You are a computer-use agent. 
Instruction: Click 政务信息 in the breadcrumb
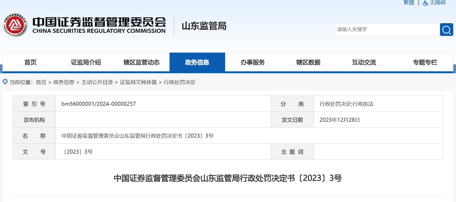[x=64, y=82]
